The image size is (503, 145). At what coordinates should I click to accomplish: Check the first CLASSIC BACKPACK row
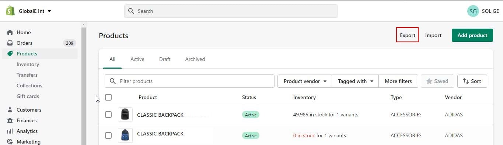click(108, 115)
